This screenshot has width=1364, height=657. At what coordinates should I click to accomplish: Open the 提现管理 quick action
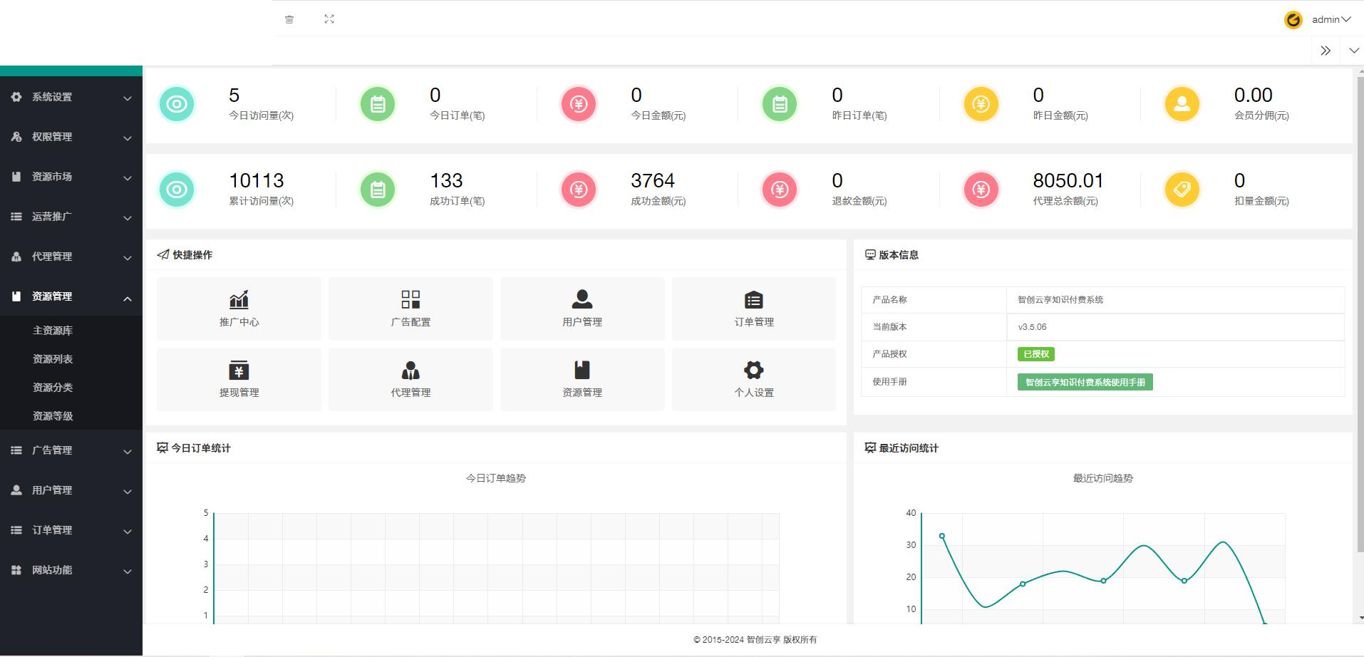pos(239,379)
